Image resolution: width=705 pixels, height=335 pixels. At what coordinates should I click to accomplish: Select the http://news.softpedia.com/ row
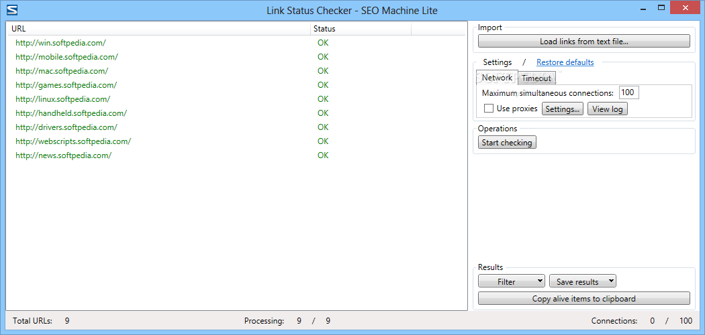point(236,155)
